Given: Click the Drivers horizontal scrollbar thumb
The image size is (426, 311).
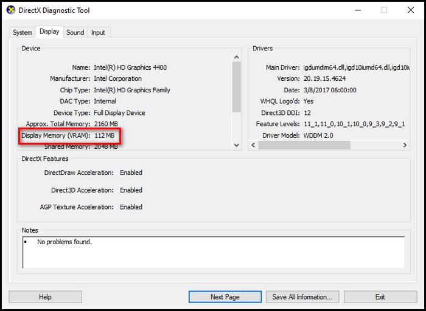Looking at the screenshot, I should [x=304, y=145].
